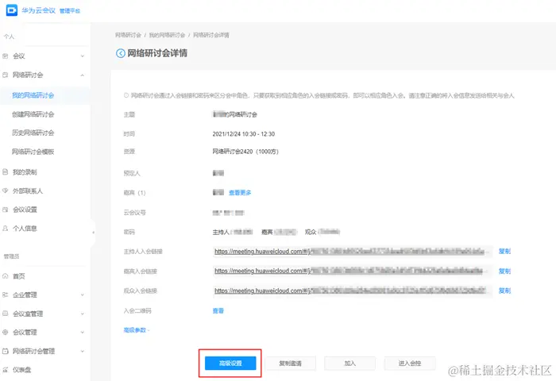
Task: Open 会议设置 via its sidebar icon
Action: coord(6,210)
